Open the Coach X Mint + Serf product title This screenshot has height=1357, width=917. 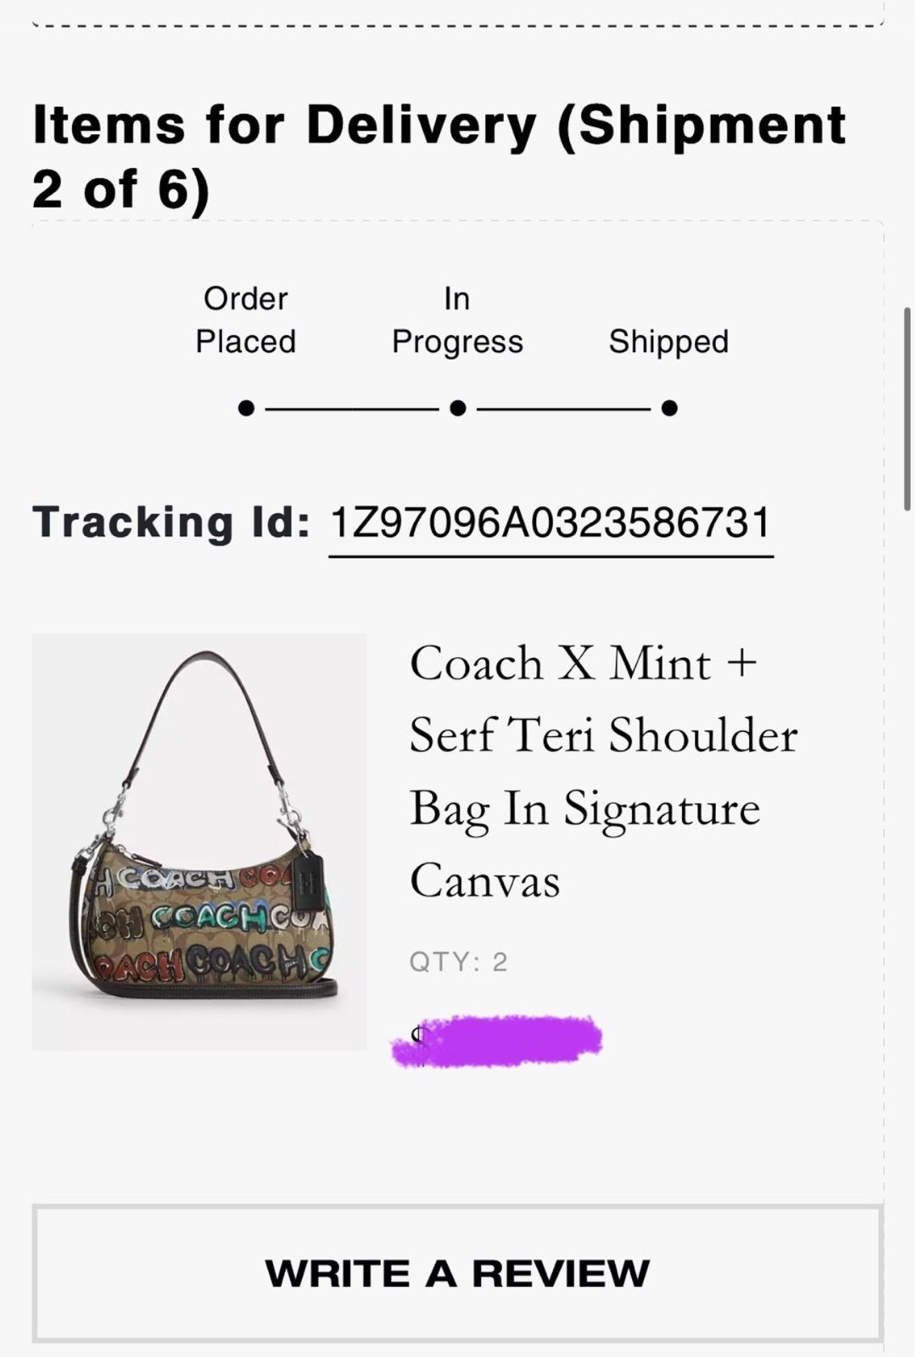pyautogui.click(x=603, y=771)
